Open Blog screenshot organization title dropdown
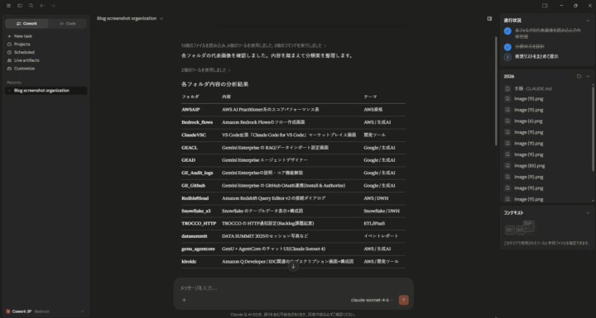 click(130, 18)
